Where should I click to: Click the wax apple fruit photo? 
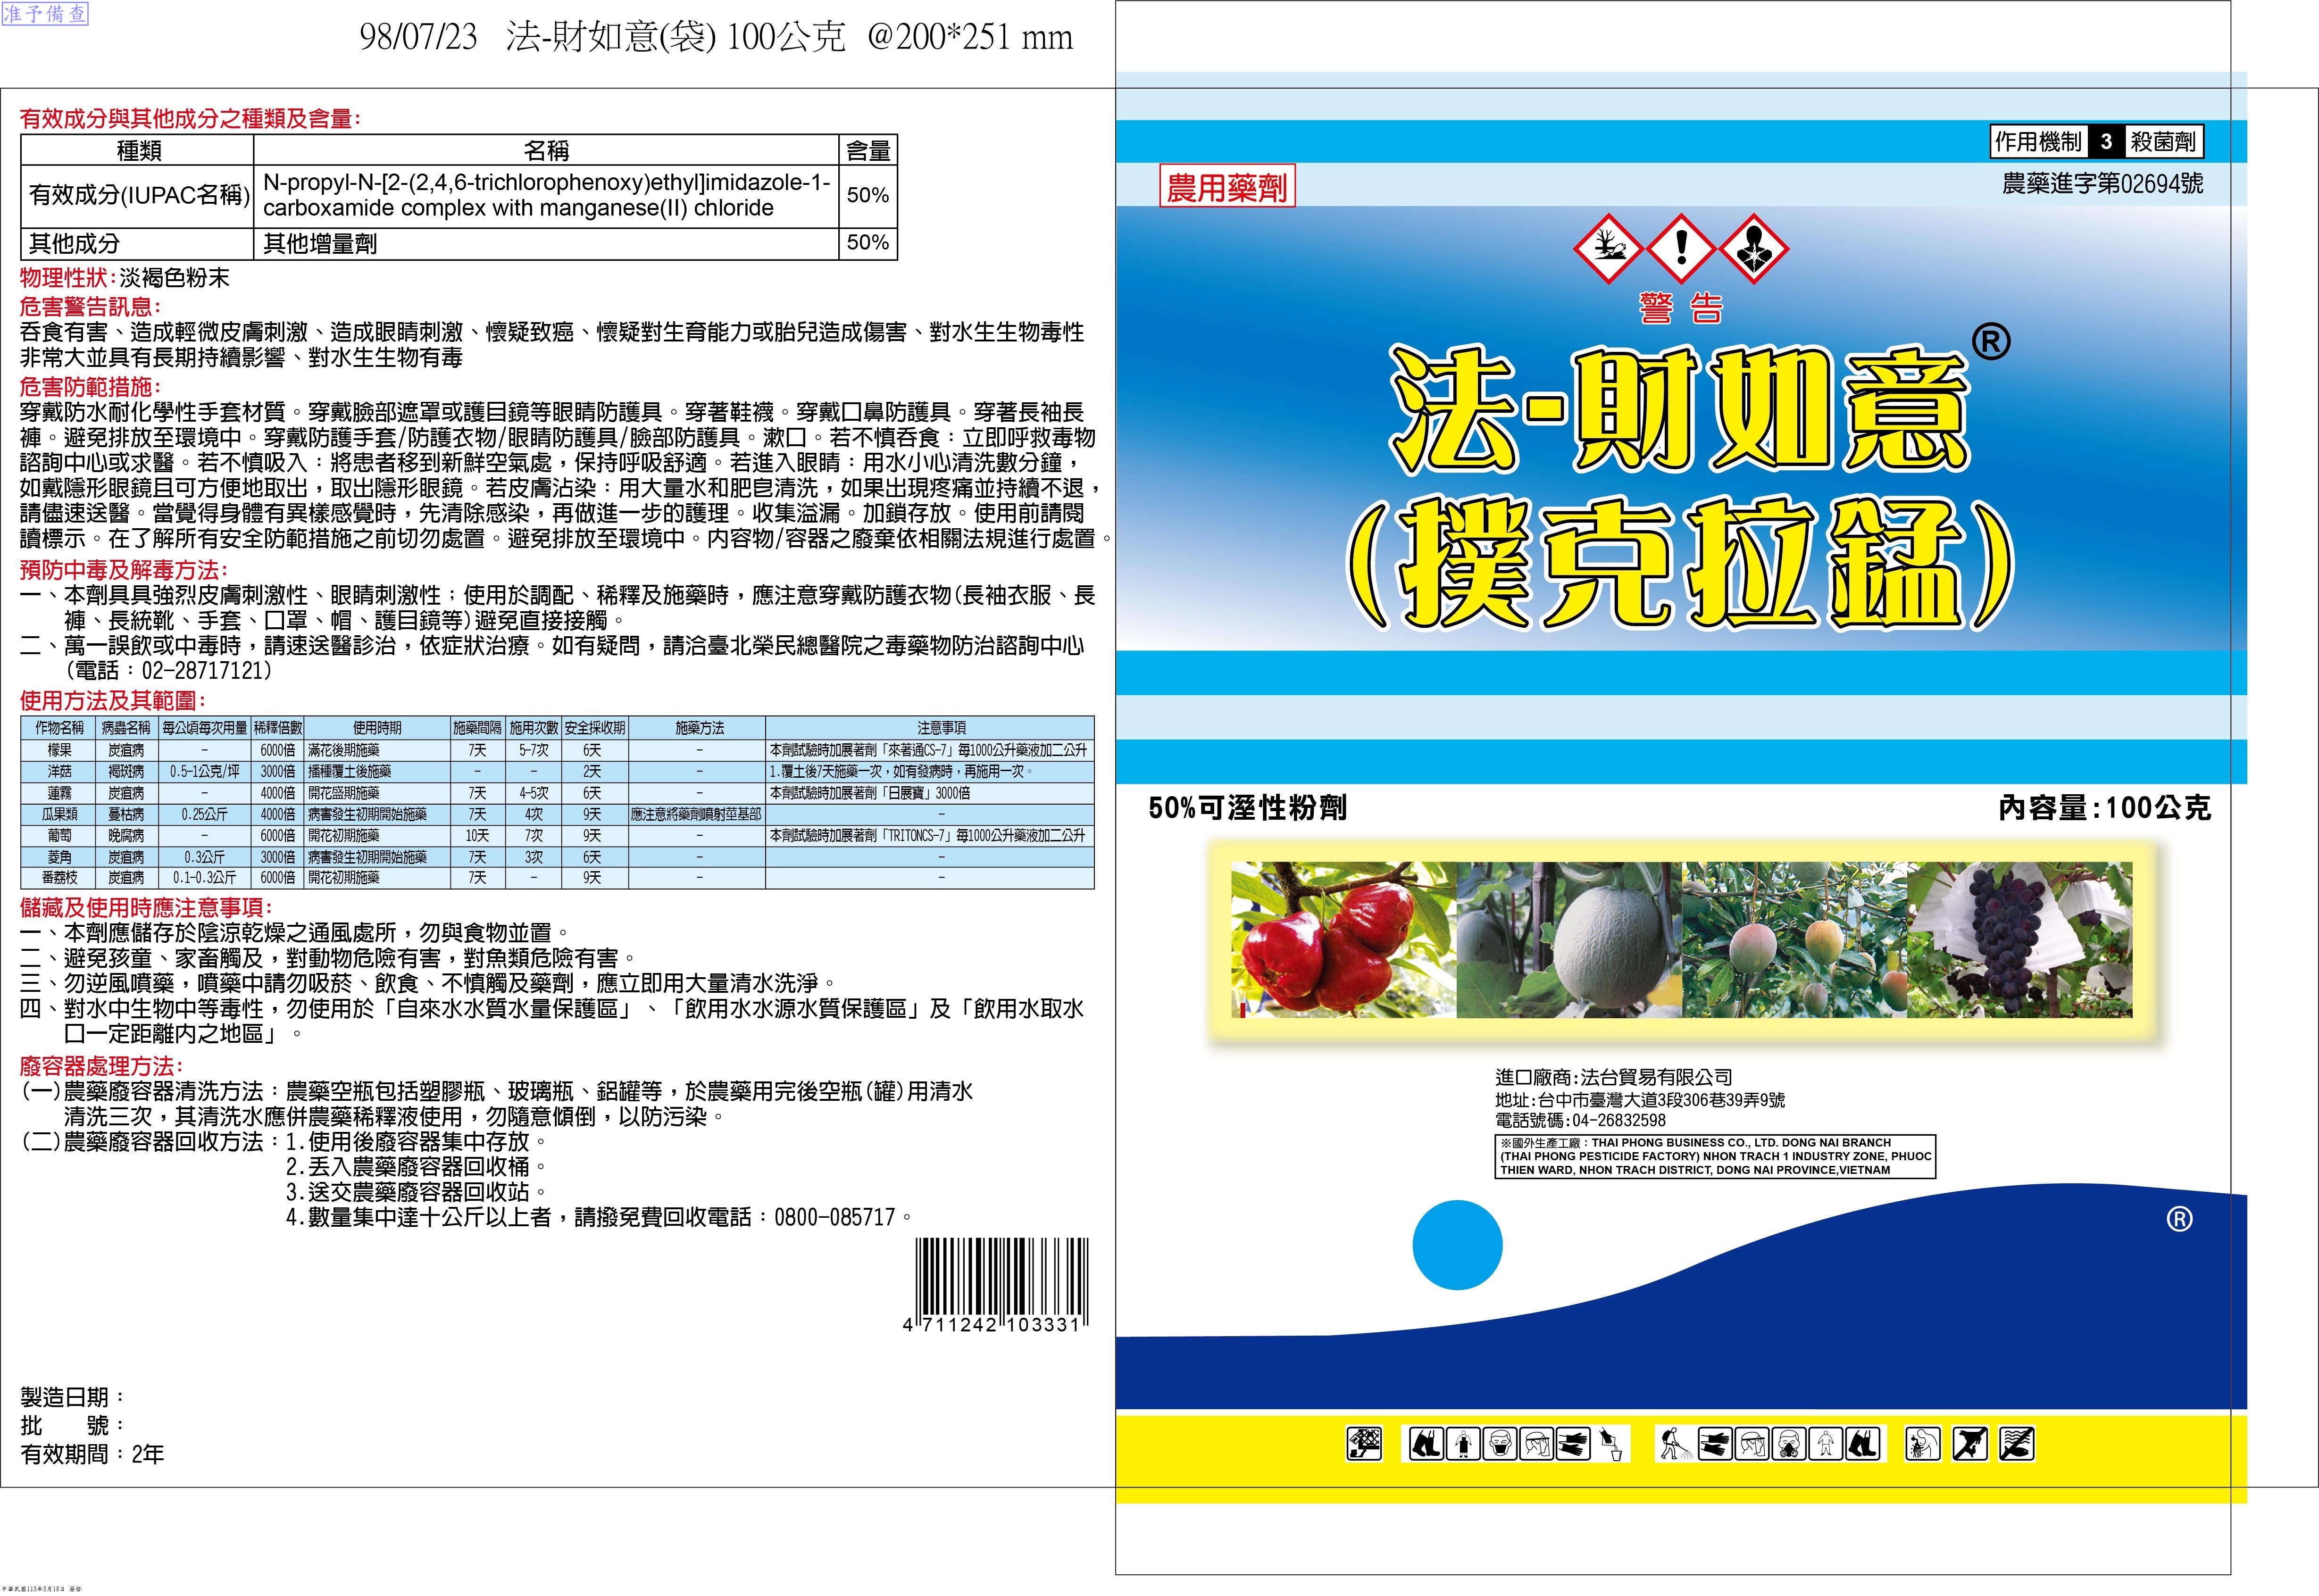pos(1343,939)
